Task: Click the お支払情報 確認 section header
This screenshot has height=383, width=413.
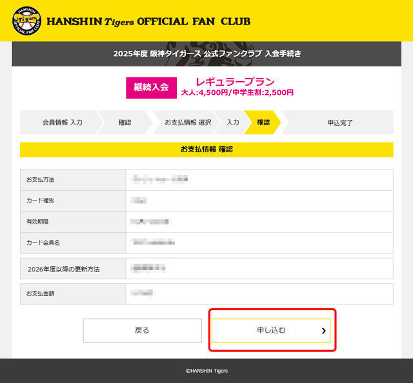Action: point(206,150)
